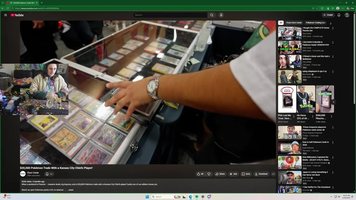The height and width of the screenshot is (200, 356).
Task: Open Spotify from the taskbar
Action: point(197,197)
